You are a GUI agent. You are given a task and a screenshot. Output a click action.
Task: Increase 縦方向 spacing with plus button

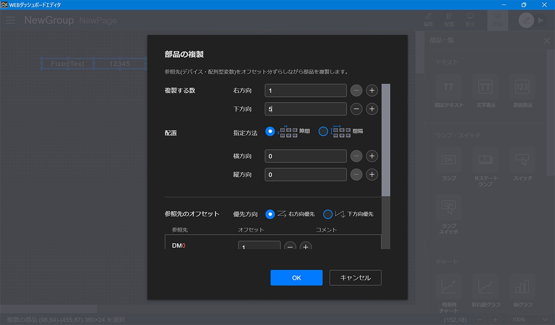[372, 175]
